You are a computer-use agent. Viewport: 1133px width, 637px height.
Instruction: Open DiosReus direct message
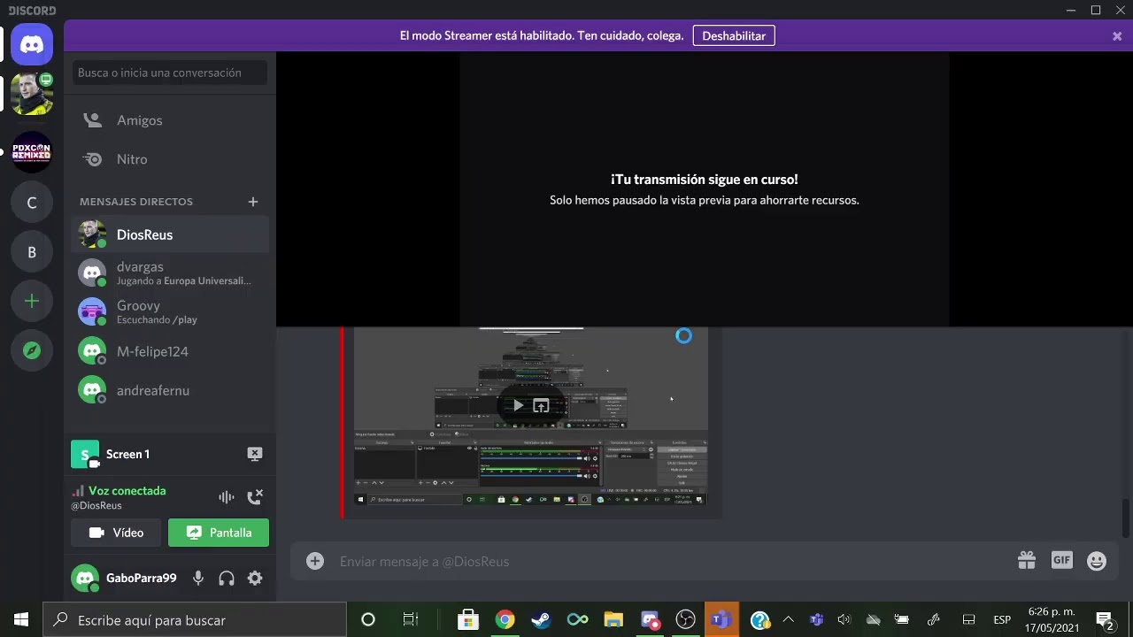point(170,234)
